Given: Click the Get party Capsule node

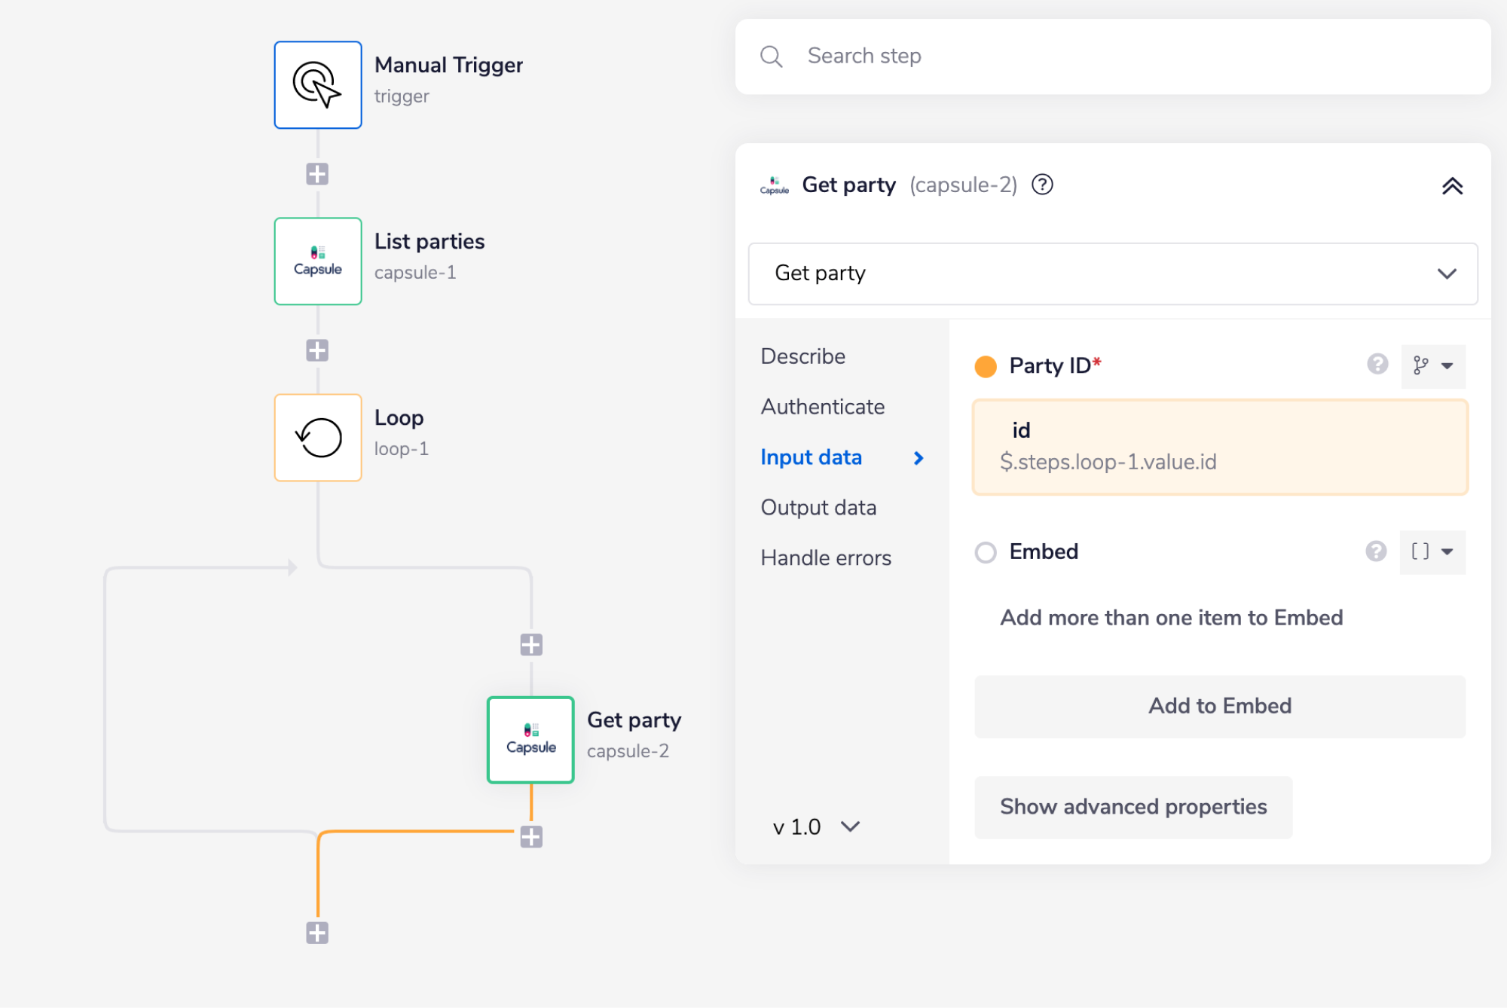Looking at the screenshot, I should [x=530, y=740].
